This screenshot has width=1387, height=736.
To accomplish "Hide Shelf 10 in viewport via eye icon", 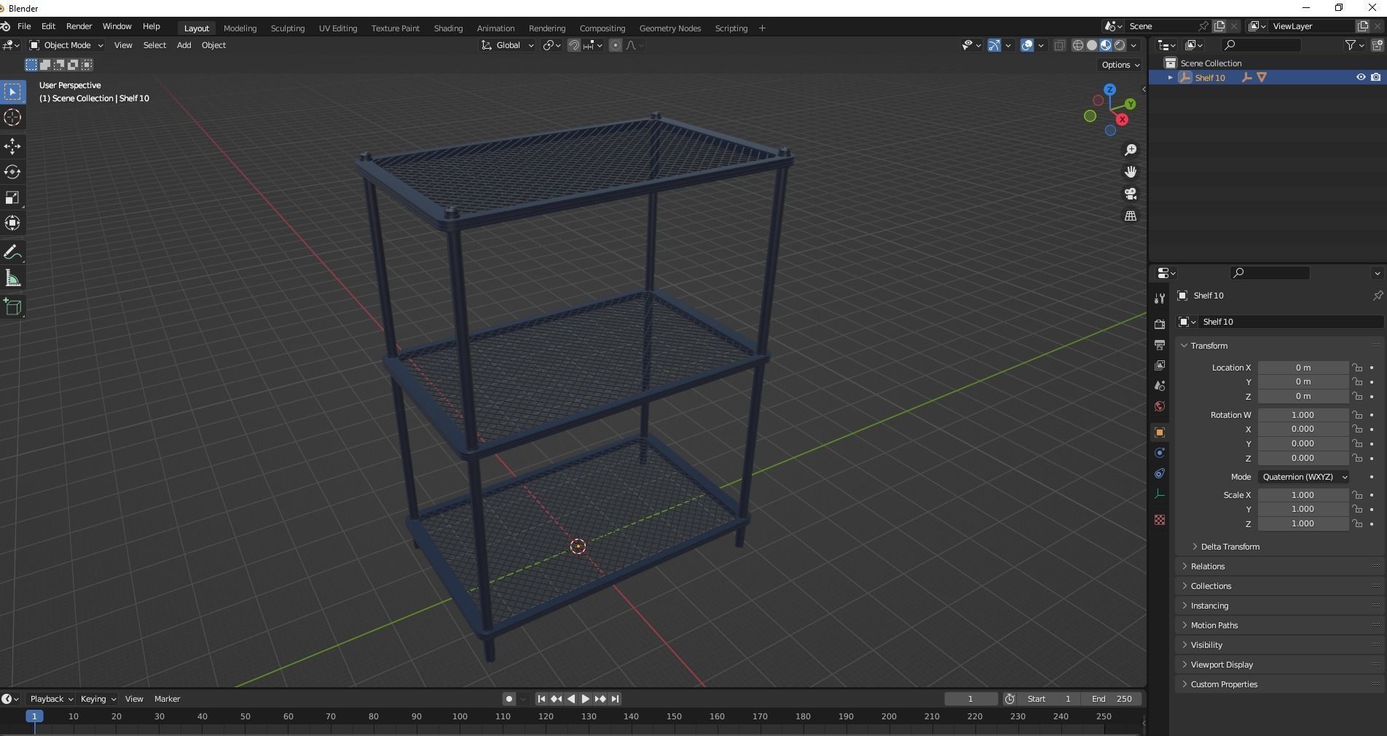I will pos(1360,77).
